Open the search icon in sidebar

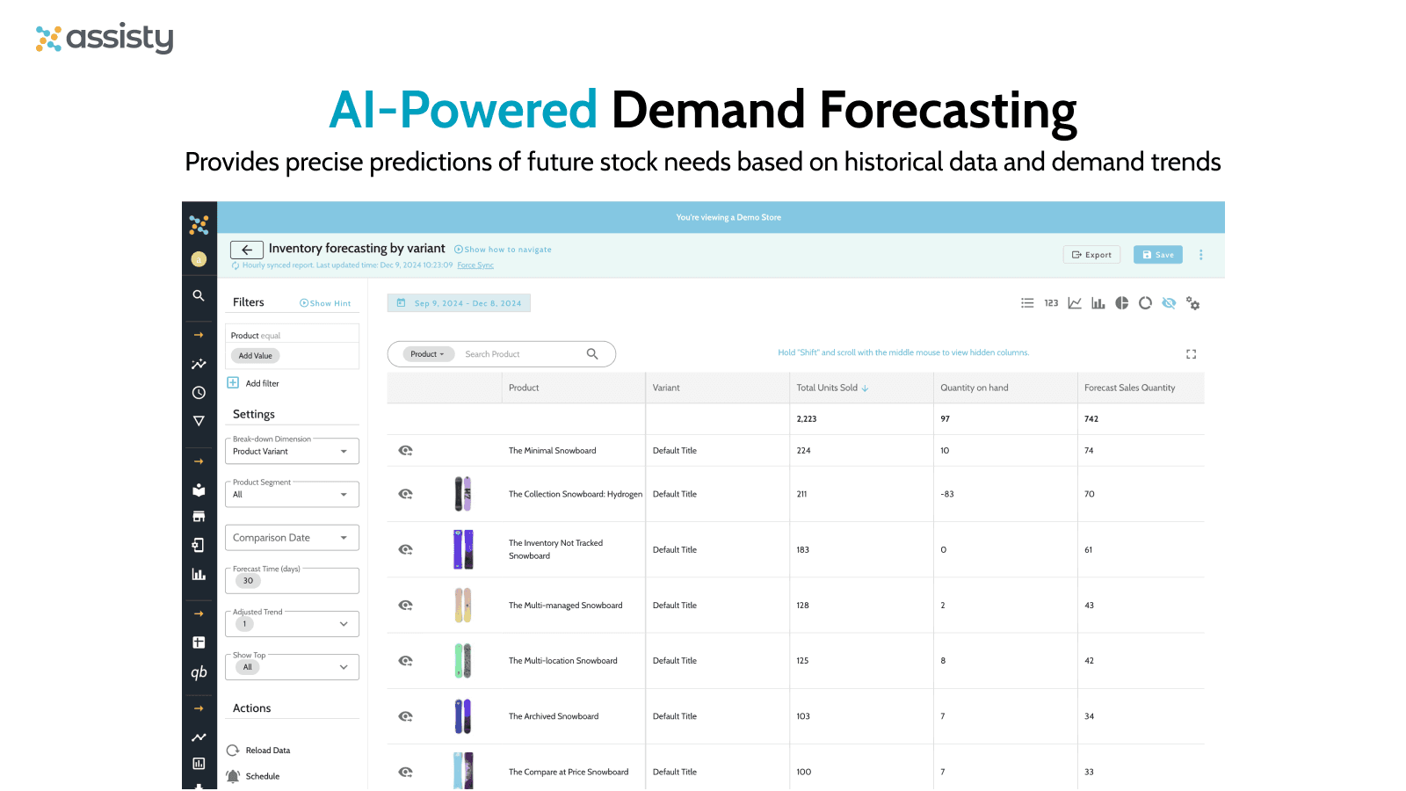coord(199,296)
